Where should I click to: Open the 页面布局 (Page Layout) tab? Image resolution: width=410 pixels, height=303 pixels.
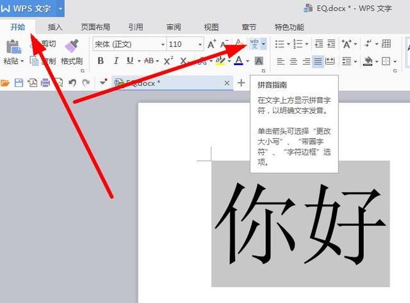tap(95, 27)
